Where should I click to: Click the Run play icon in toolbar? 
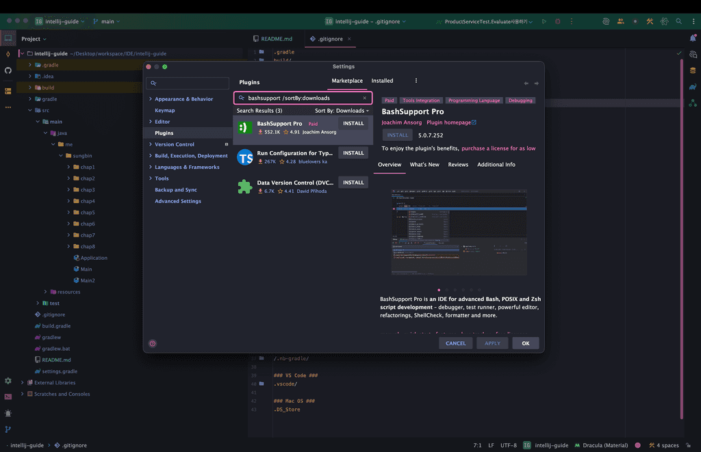[x=544, y=21]
